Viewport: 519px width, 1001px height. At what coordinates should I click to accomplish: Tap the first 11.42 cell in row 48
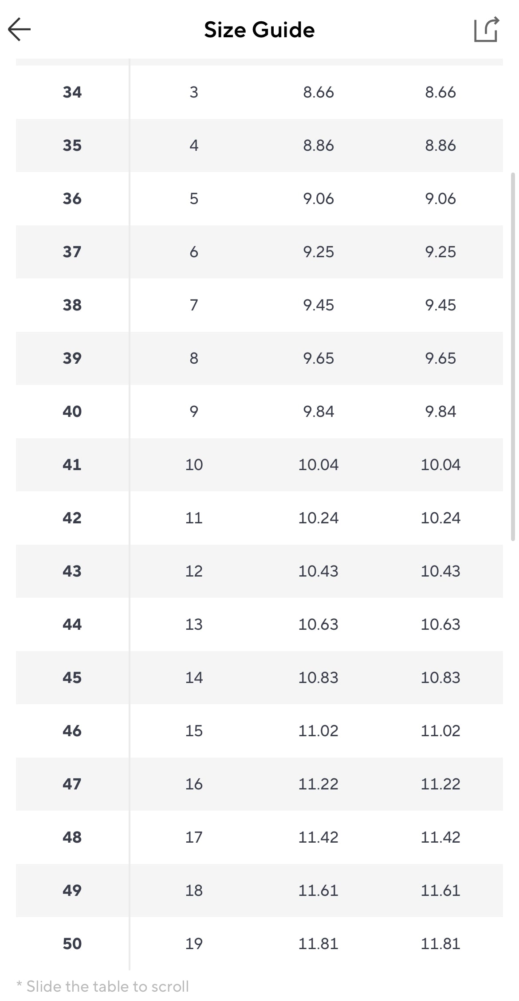point(318,837)
